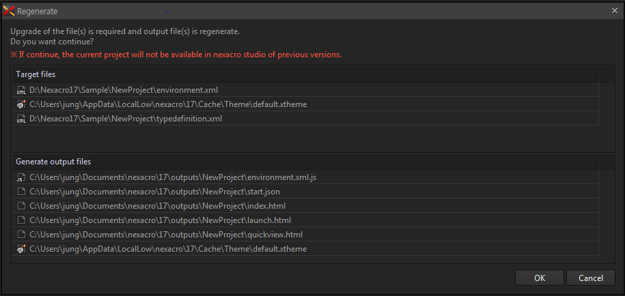Click the document icon beside launch.html
This screenshot has height=296, width=625.
(x=21, y=220)
